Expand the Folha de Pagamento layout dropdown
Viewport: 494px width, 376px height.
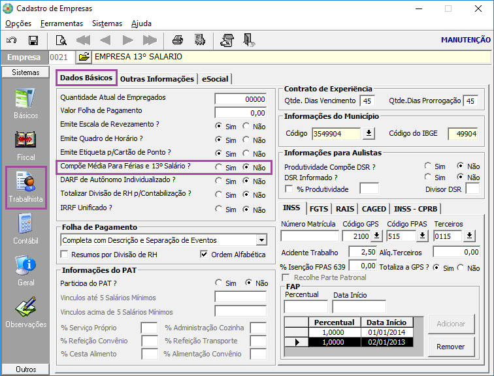(x=261, y=240)
